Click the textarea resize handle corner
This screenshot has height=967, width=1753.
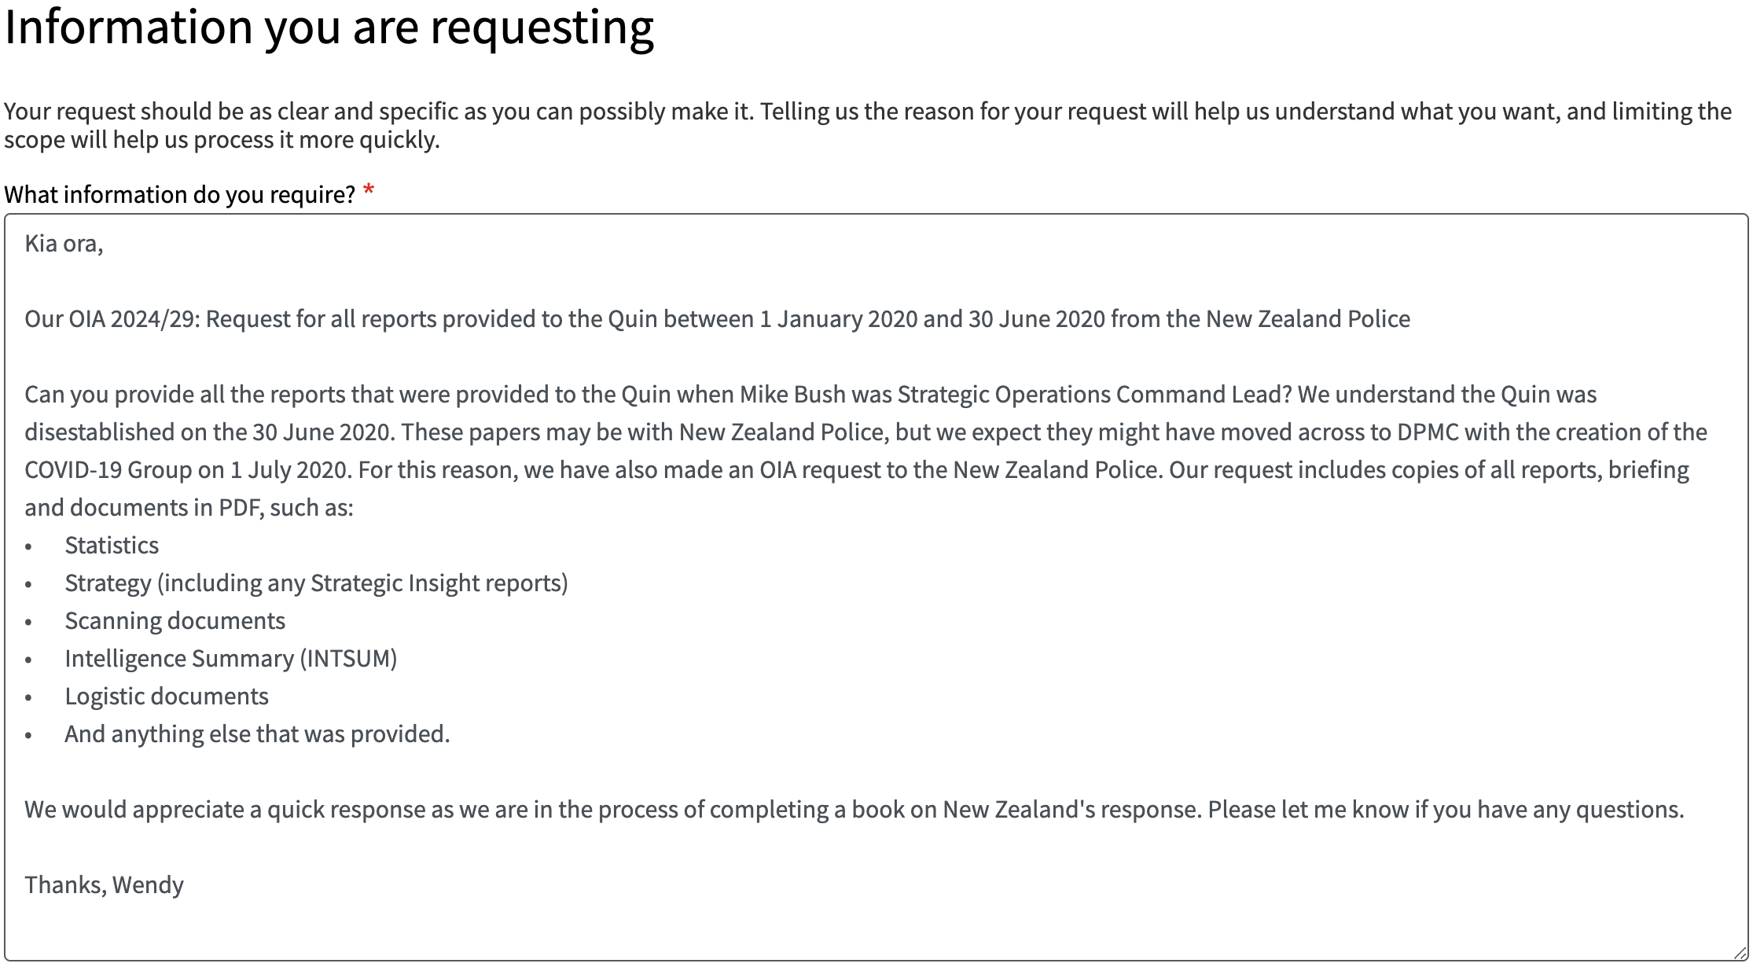(1740, 953)
